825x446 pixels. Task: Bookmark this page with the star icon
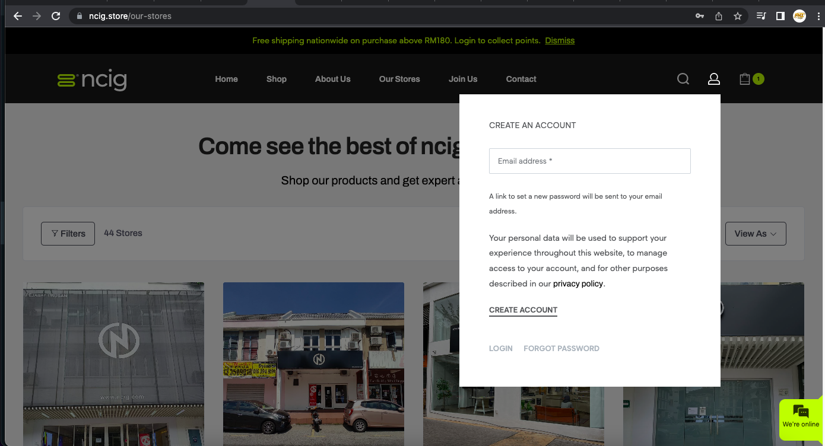[x=738, y=16]
